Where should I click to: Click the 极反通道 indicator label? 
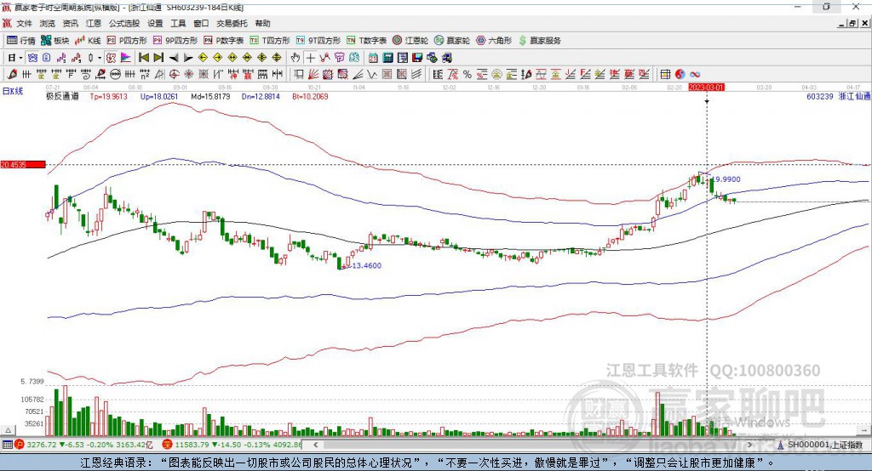[x=62, y=96]
